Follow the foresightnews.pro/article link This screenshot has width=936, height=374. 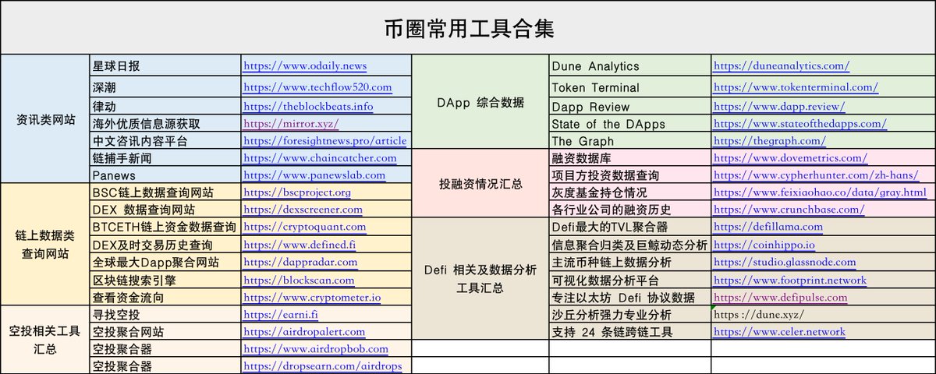[324, 141]
